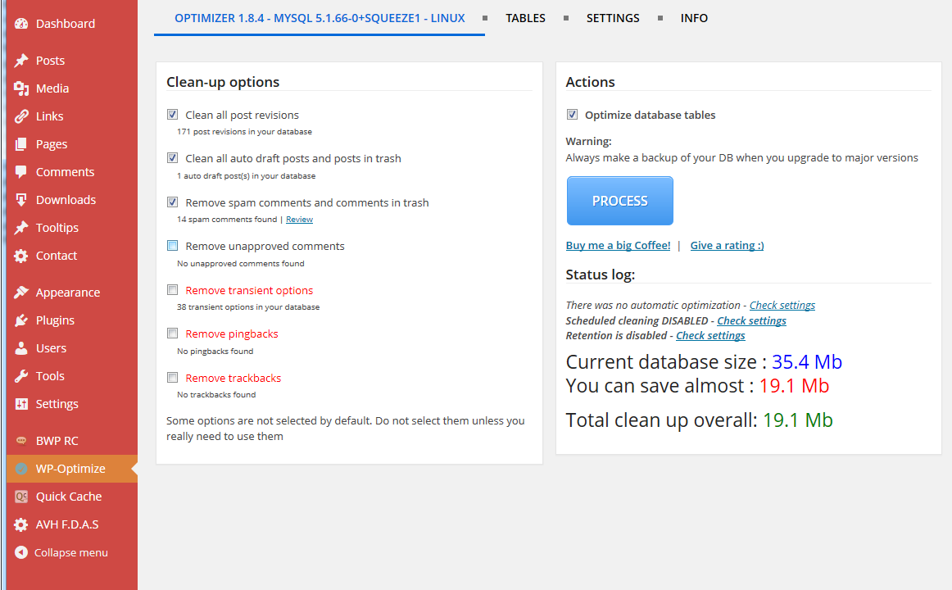Check Remove unapproved comments

pos(172,245)
